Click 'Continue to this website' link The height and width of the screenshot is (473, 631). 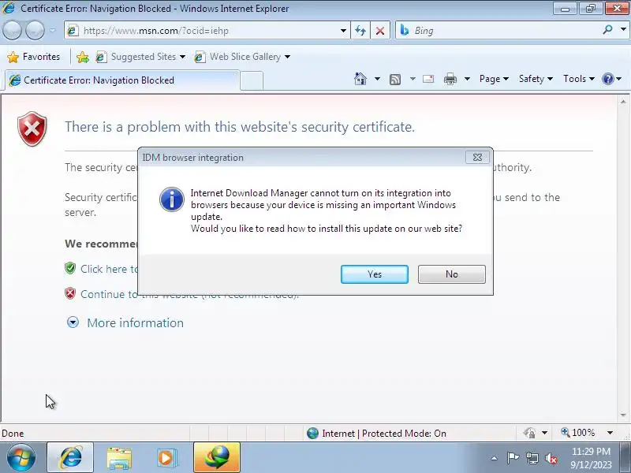[109, 294]
